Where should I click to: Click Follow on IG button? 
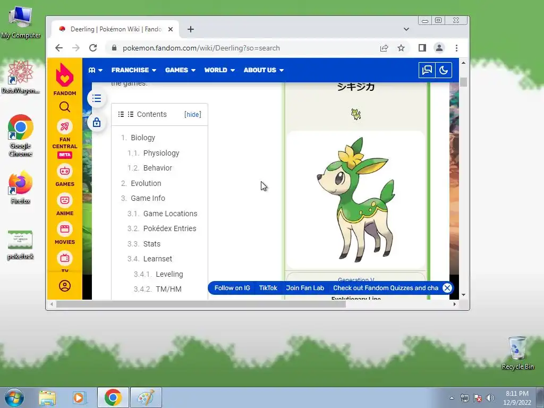point(232,288)
